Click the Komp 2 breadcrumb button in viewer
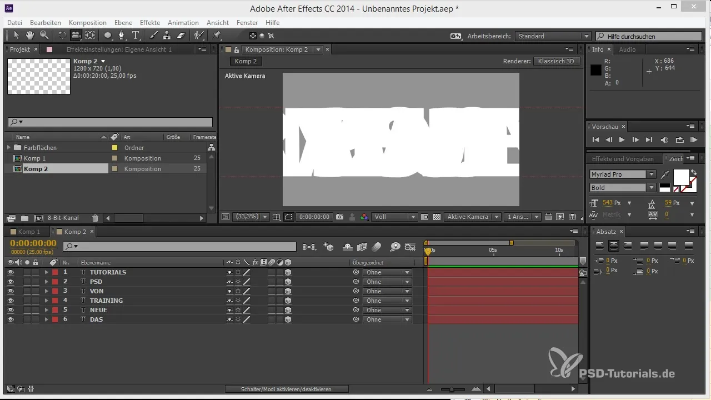 click(x=246, y=61)
